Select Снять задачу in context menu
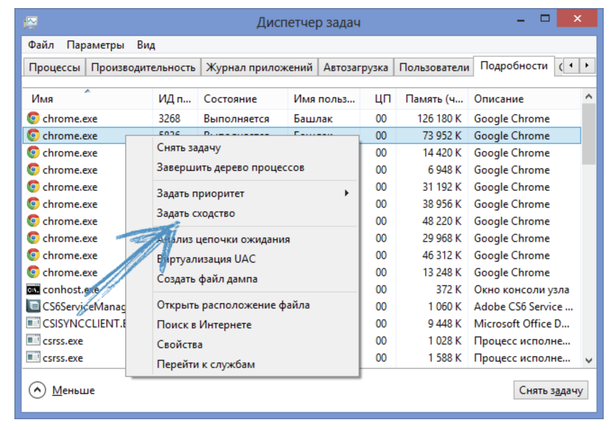610x430 pixels. 189,148
